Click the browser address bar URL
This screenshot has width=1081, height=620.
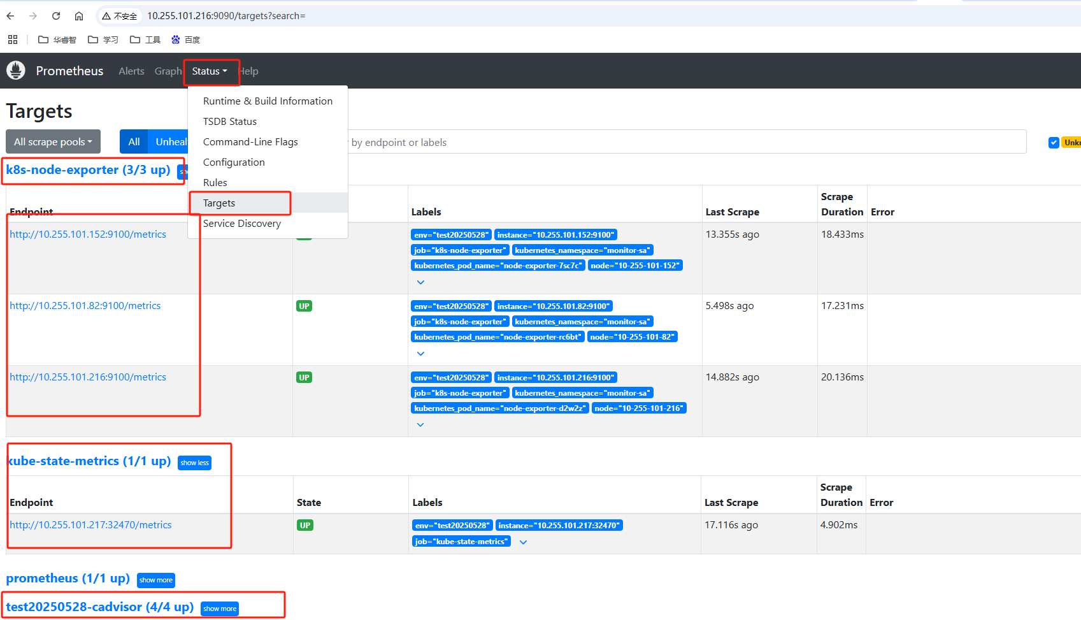click(x=226, y=16)
